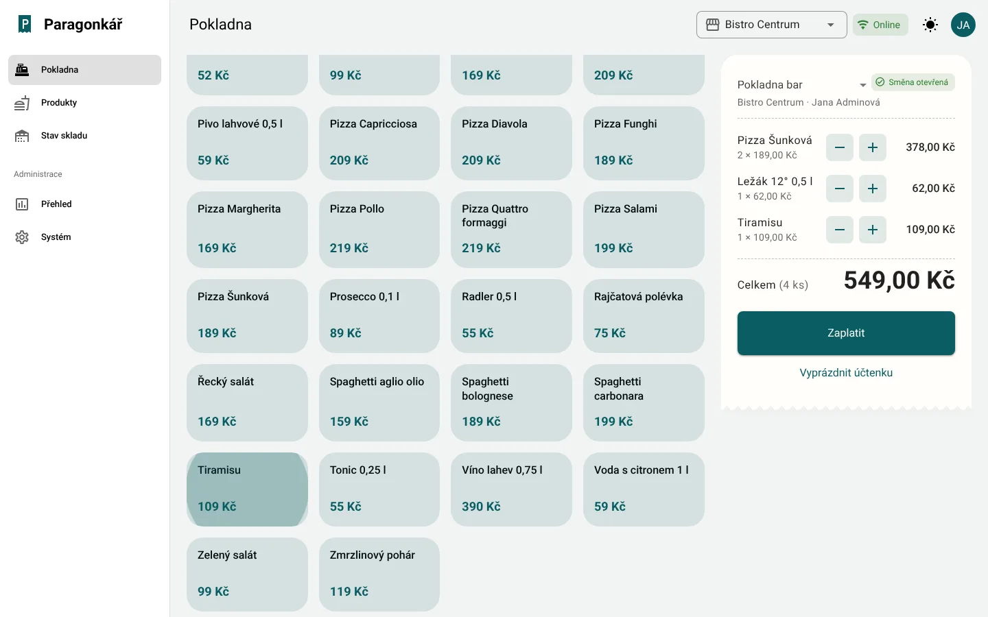This screenshot has height=617, width=988.
Task: Click the Online status indicator
Action: [x=880, y=25]
